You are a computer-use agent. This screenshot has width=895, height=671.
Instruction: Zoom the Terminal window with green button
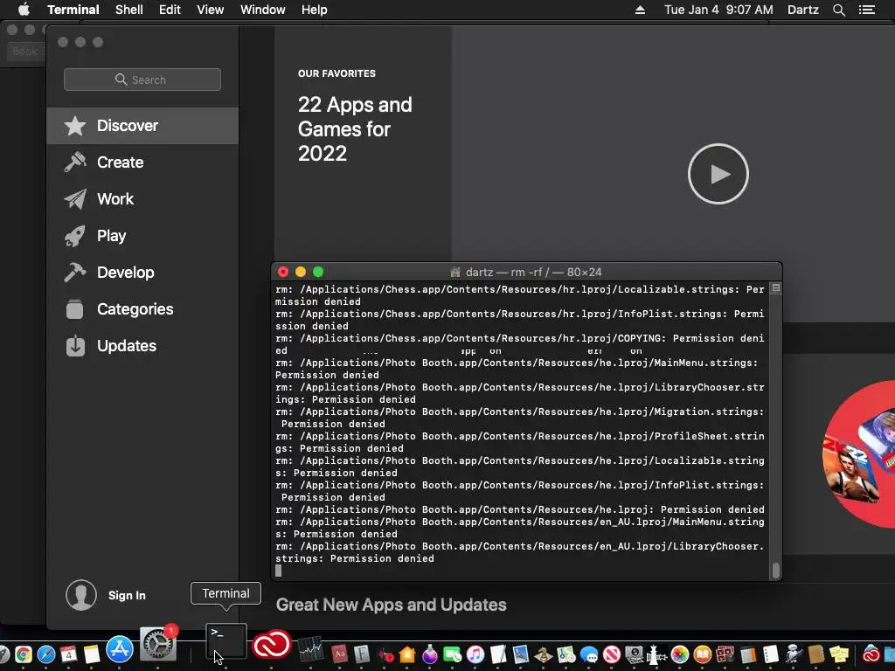(x=318, y=273)
